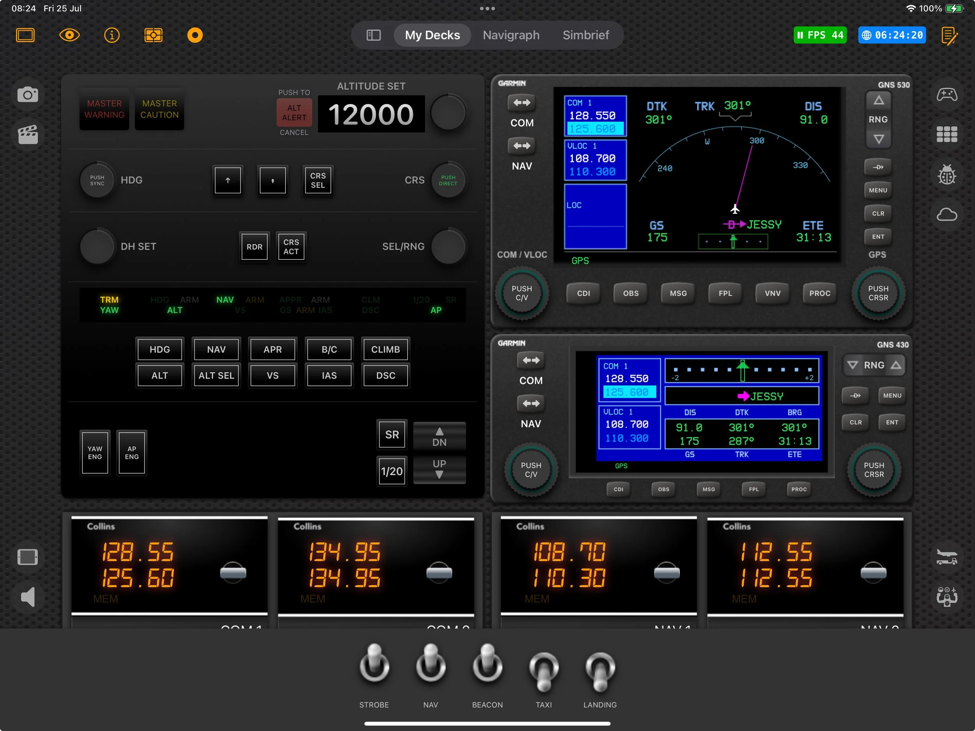975x731 pixels.
Task: Click the autopilot UP pitch arrow
Action: click(x=439, y=469)
